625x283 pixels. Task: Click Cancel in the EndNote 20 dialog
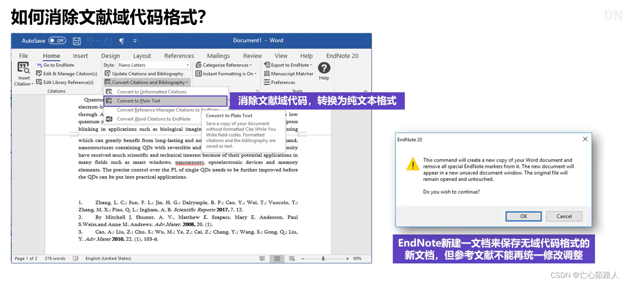click(564, 216)
